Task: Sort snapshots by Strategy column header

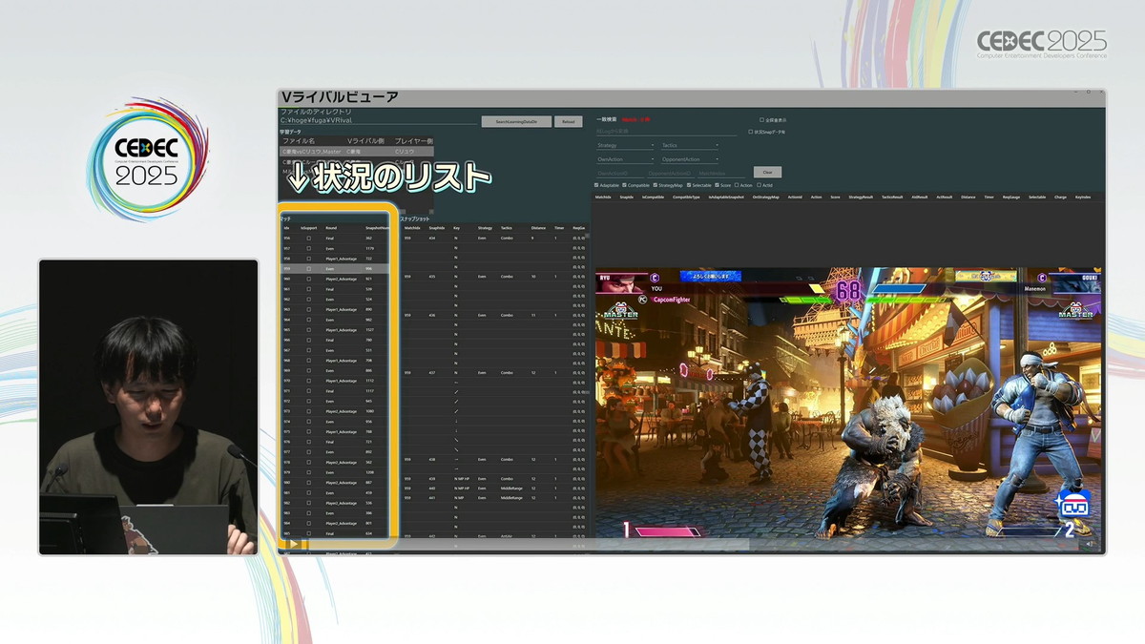Action: [x=486, y=228]
